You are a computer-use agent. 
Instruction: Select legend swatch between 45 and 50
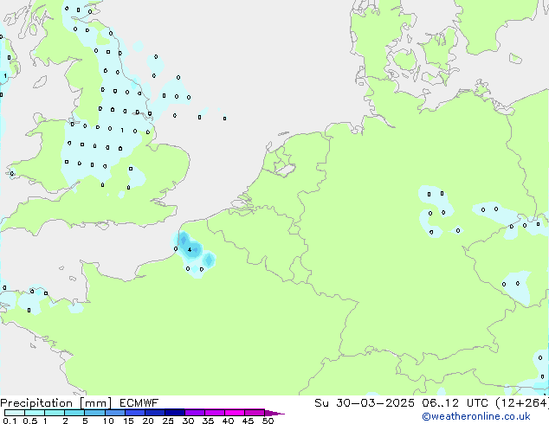click(257, 414)
